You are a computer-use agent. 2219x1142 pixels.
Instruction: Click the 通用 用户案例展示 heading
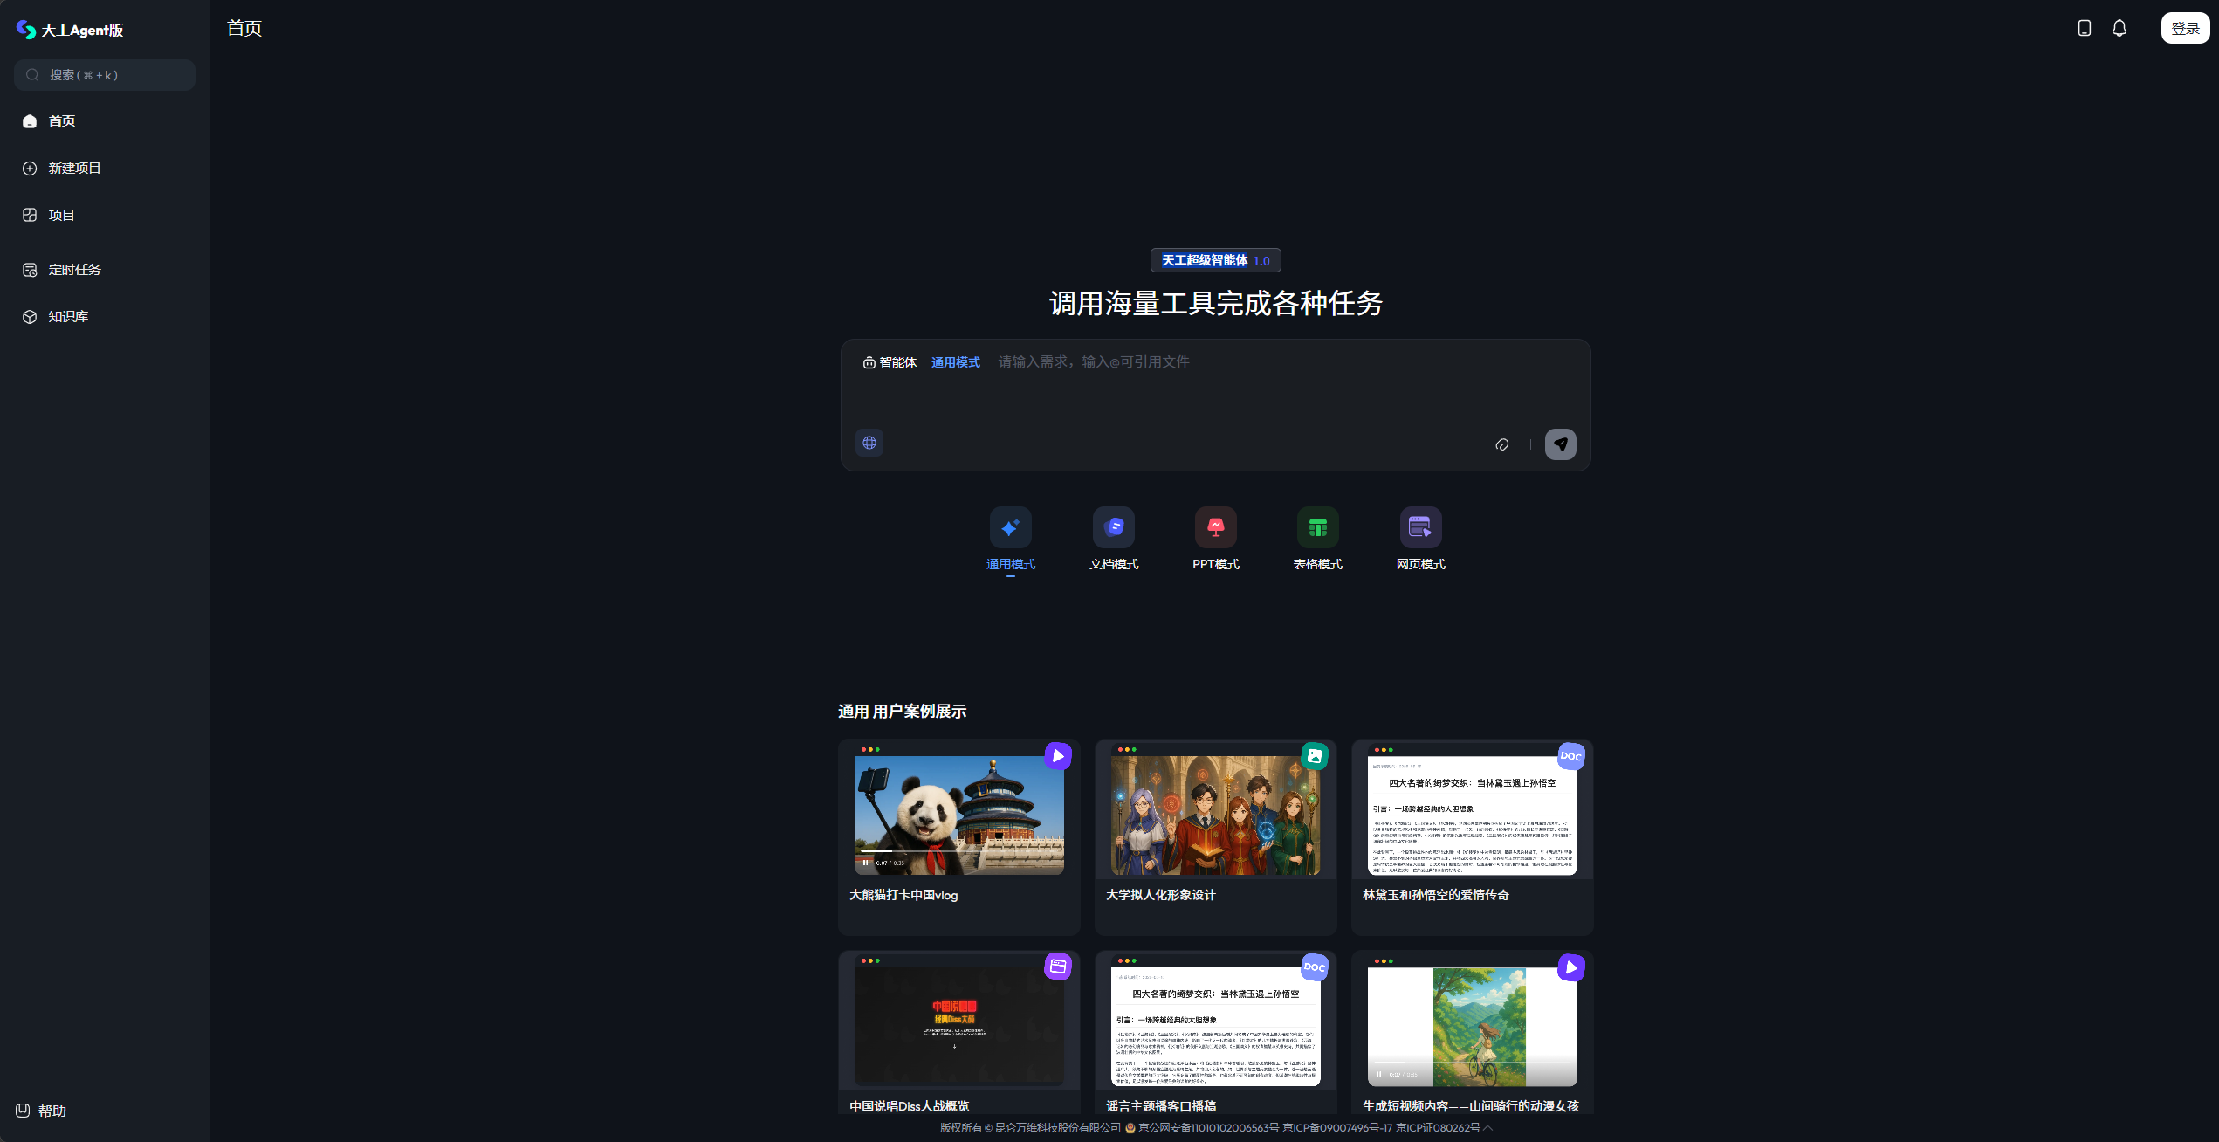point(902,712)
